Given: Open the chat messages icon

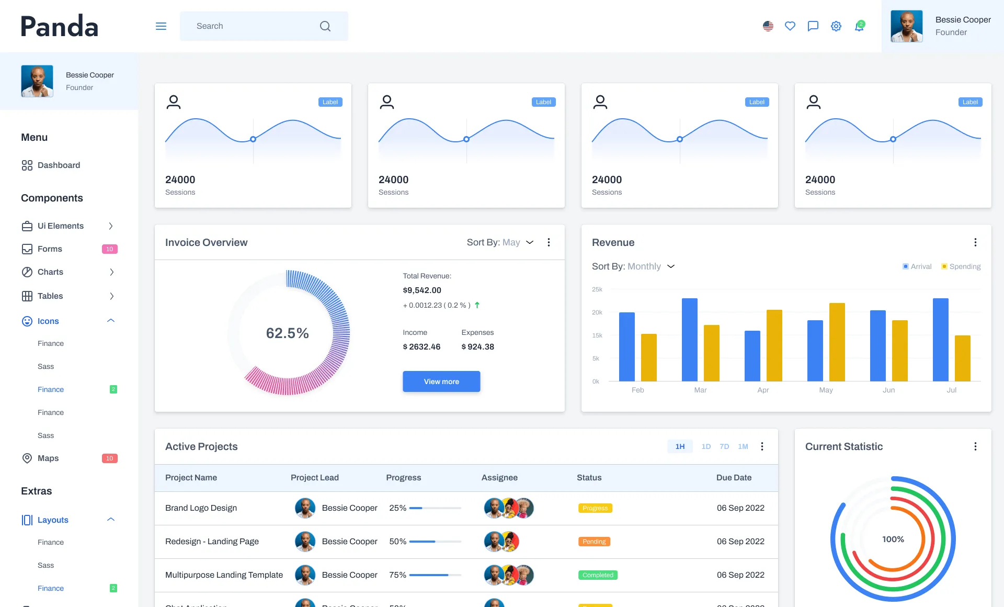Looking at the screenshot, I should point(813,26).
